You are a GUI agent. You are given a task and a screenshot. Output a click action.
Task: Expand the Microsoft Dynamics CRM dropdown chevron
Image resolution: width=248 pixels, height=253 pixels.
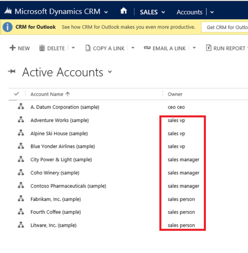coord(106,12)
